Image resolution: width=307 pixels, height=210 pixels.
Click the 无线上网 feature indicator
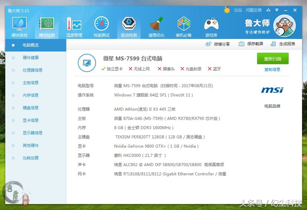tap(139, 69)
